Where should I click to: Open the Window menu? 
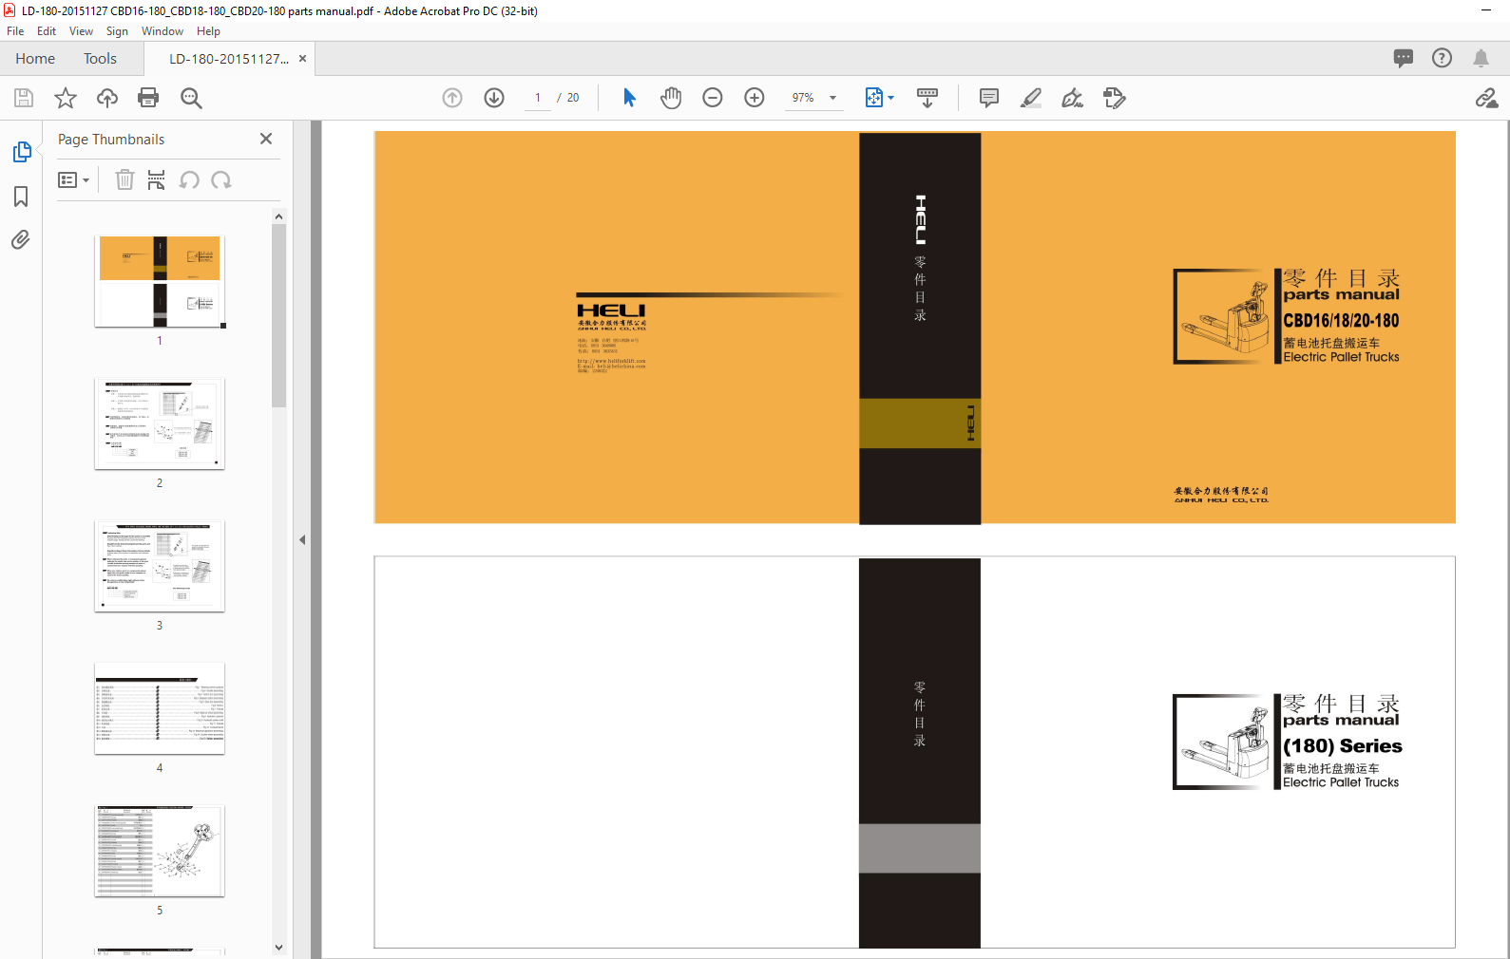pyautogui.click(x=162, y=31)
